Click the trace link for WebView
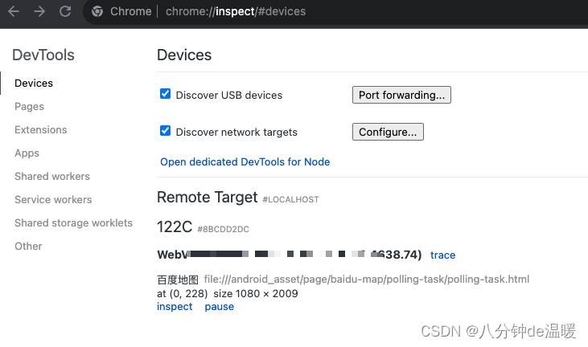 click(x=442, y=255)
